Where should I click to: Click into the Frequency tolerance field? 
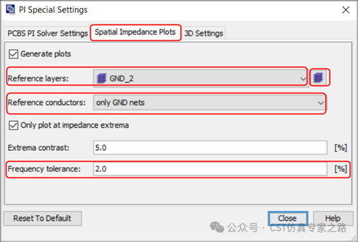coord(210,169)
